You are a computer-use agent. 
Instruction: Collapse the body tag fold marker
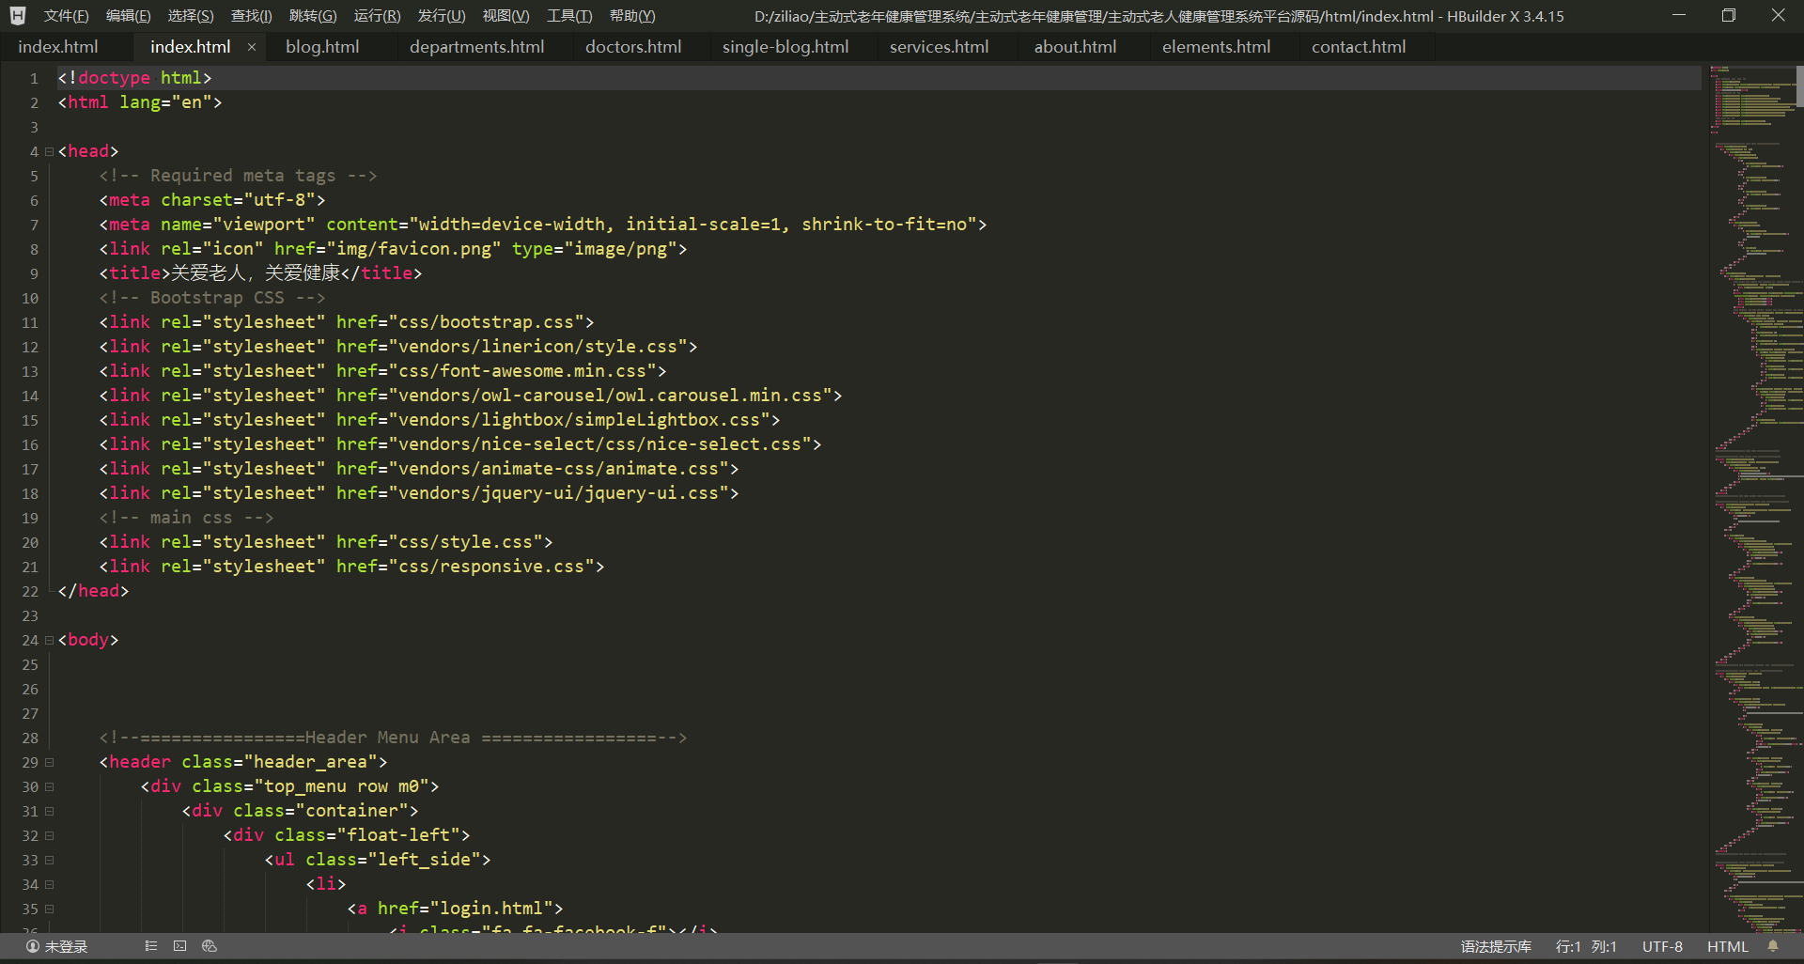pos(49,640)
